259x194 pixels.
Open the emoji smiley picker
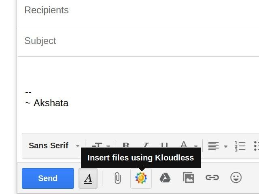click(x=236, y=178)
